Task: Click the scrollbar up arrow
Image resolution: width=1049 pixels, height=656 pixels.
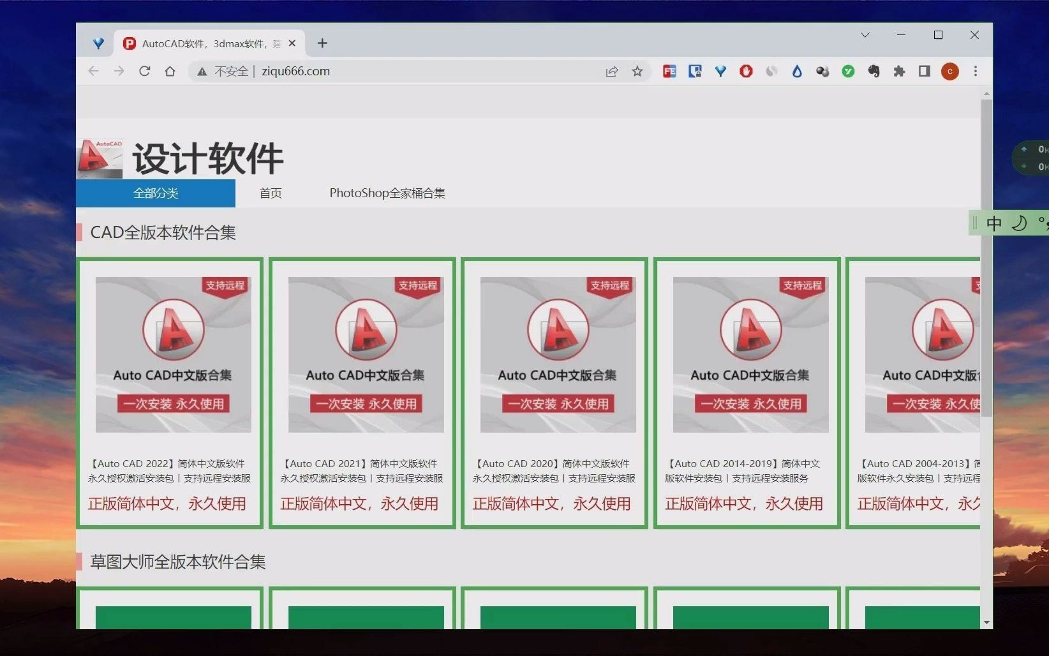Action: coord(987,94)
